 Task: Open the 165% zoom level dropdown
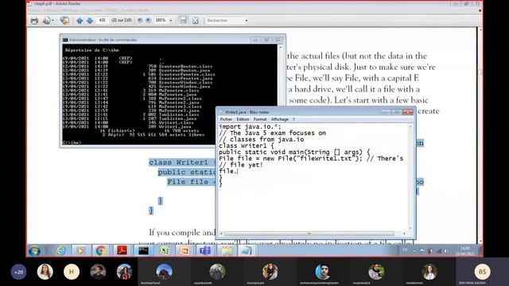click(171, 21)
